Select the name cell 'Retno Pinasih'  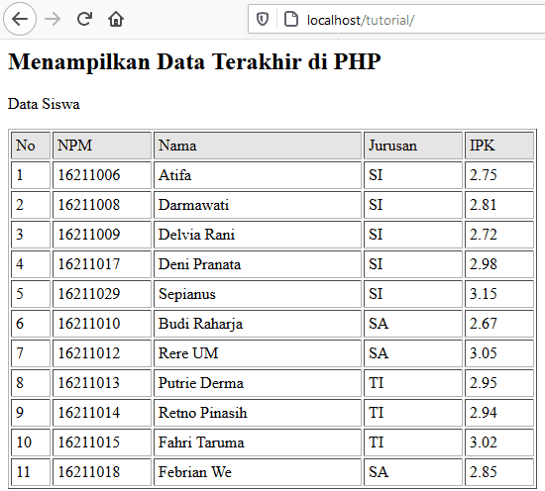pos(258,413)
